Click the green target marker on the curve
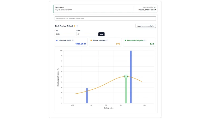Screen dimensions: 211x119 tap(126, 76)
